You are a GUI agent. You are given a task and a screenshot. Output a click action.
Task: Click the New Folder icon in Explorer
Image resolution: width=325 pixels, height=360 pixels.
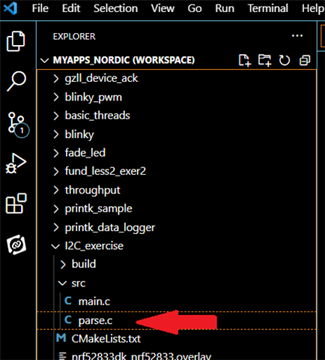[x=264, y=60]
